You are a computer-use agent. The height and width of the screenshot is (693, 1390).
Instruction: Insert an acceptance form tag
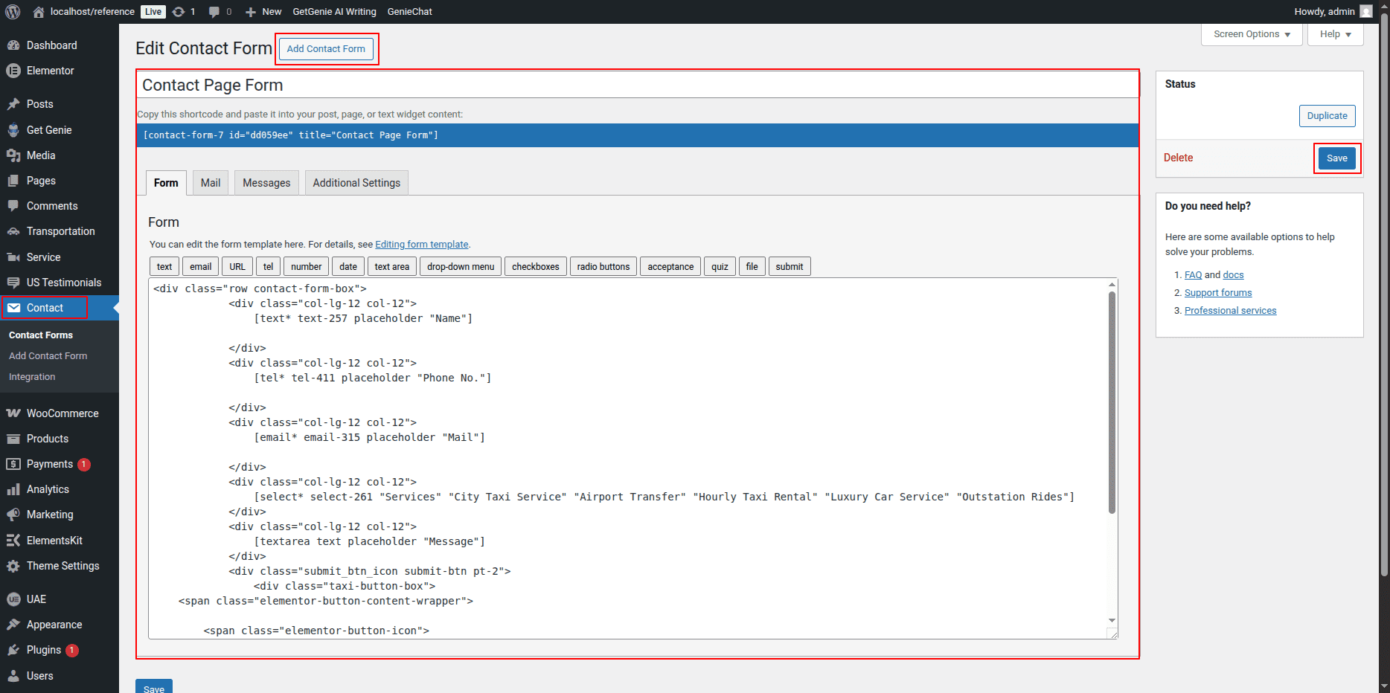click(x=670, y=266)
